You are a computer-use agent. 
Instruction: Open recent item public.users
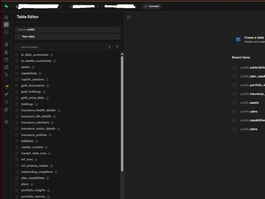pyautogui.click(x=249, y=111)
